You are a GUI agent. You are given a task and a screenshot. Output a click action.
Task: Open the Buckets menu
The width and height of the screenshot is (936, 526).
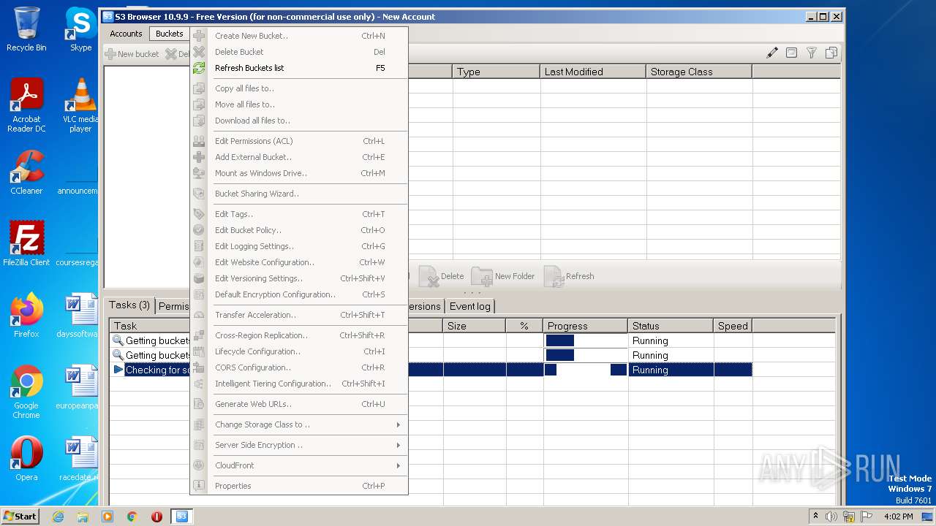click(170, 34)
